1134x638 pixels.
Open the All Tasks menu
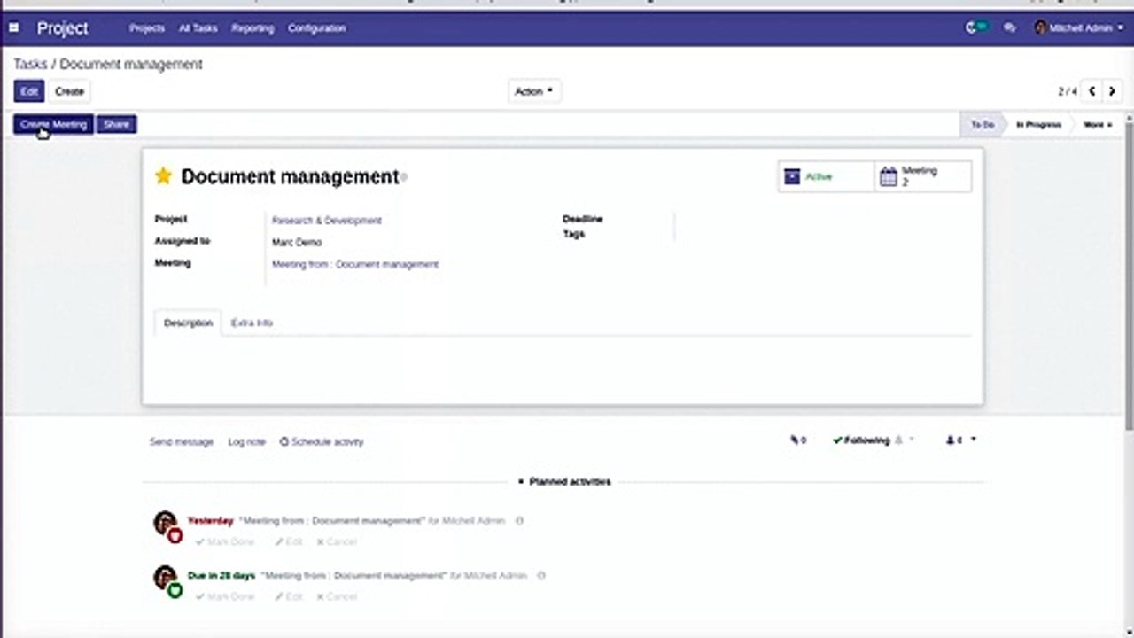198,28
